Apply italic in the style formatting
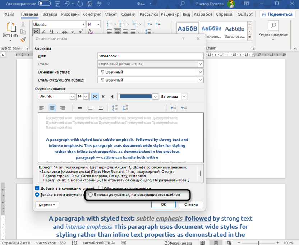299x245 pixels. tap(103, 97)
